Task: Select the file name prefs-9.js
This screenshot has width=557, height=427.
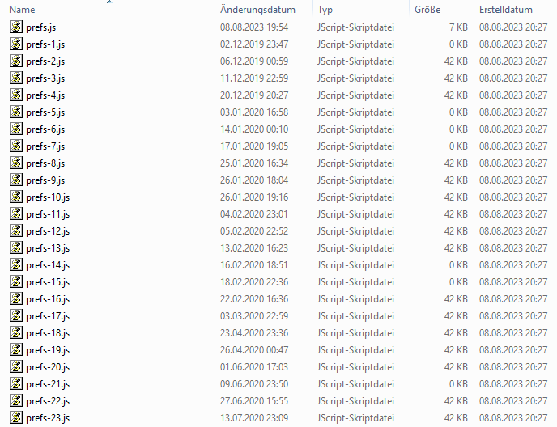Action: tap(45, 180)
